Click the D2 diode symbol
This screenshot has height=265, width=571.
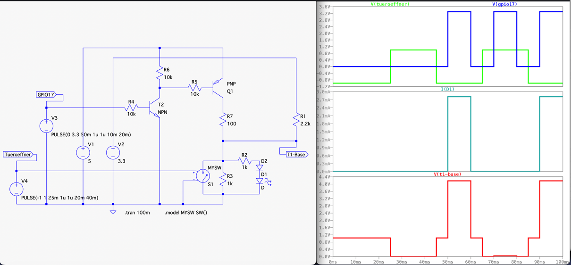[260, 167]
